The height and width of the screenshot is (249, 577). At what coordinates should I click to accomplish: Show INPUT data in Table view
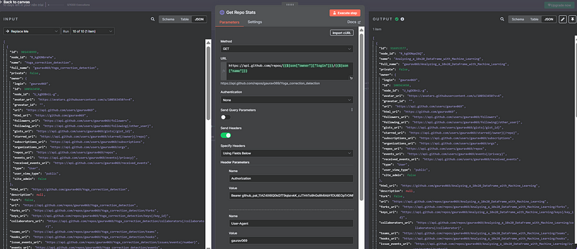point(185,19)
